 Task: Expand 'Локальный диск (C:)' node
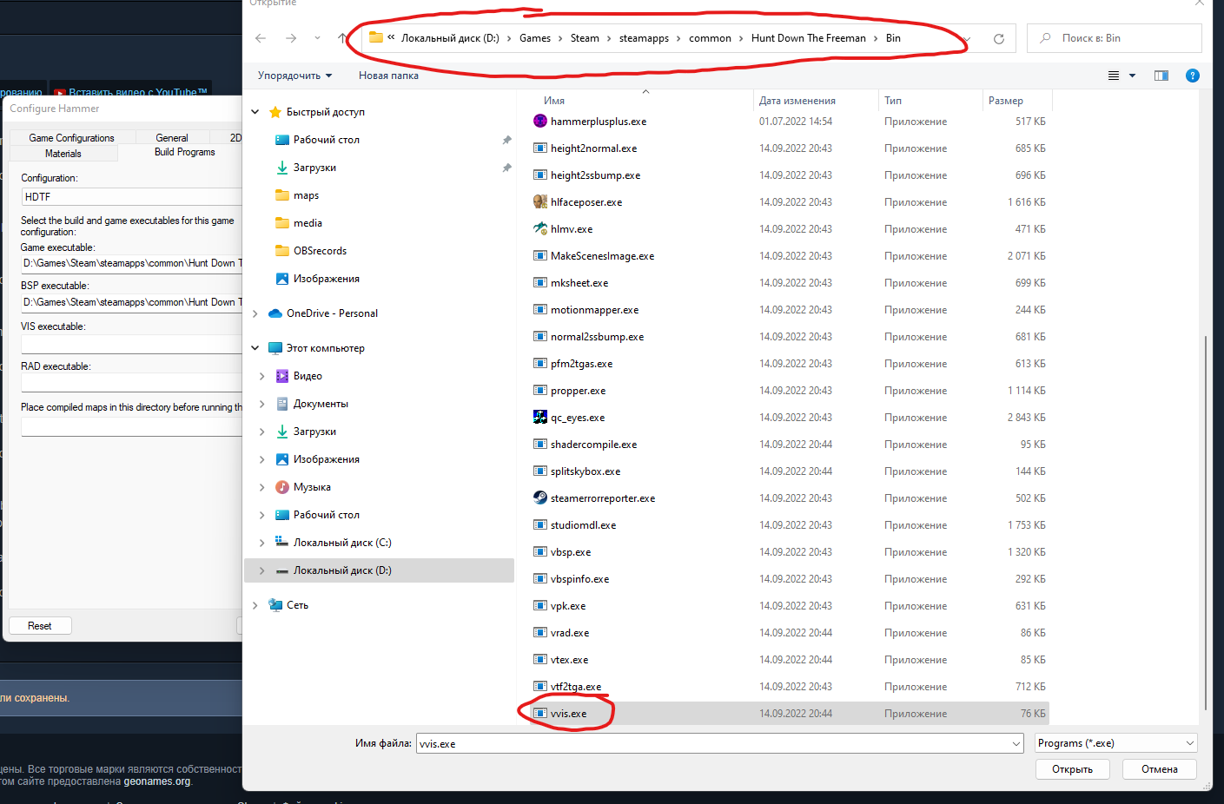[x=262, y=543]
